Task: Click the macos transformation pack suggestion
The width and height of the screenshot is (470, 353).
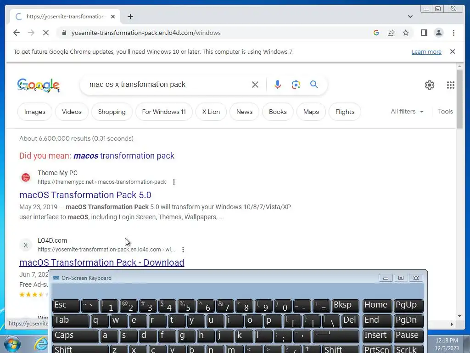Action: [x=124, y=155]
